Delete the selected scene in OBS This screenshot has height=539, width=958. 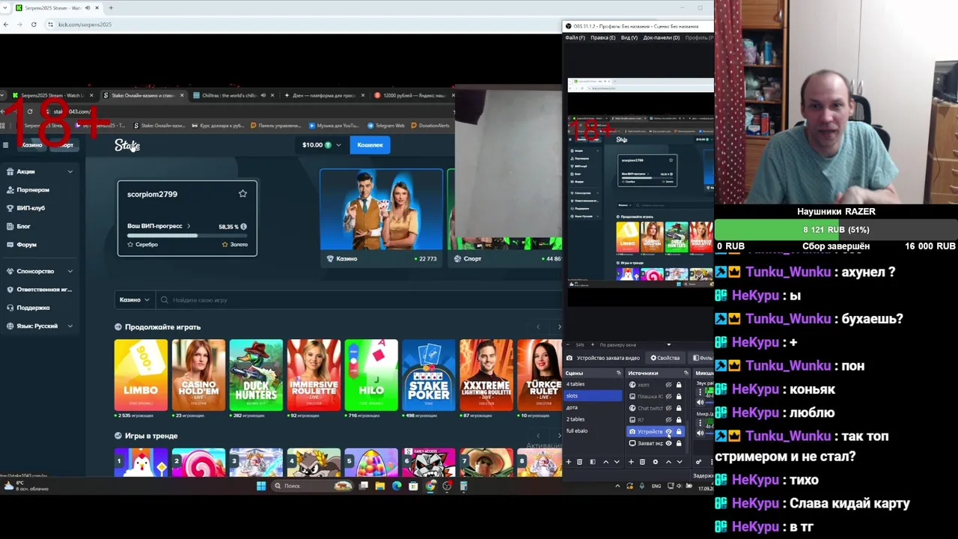(579, 462)
